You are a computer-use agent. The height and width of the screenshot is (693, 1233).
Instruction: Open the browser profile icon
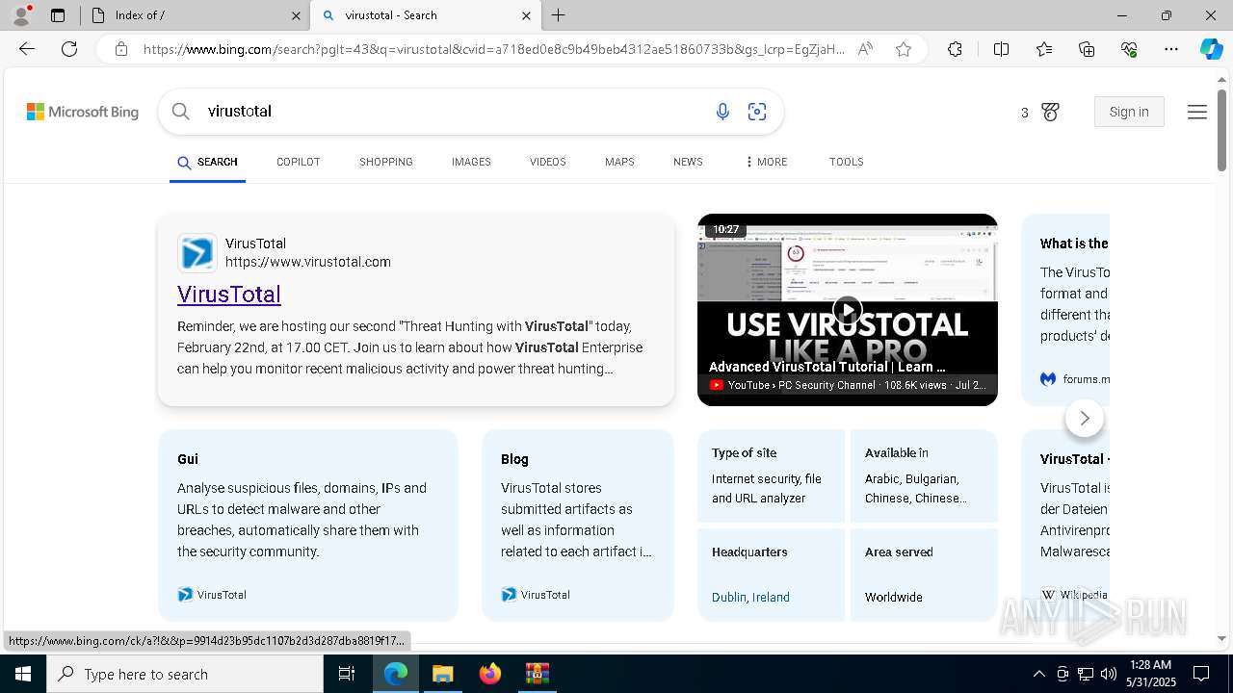(21, 15)
